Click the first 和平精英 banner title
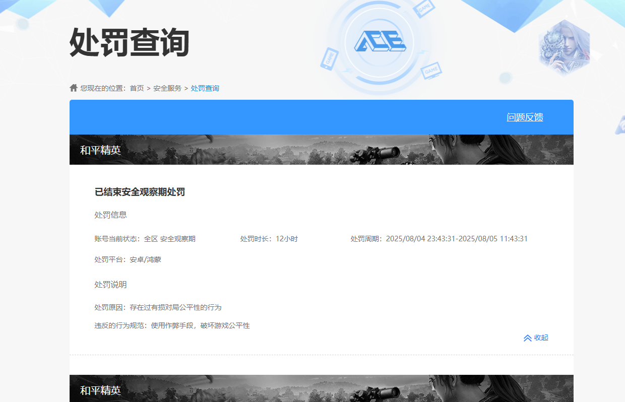625x402 pixels. coord(100,150)
